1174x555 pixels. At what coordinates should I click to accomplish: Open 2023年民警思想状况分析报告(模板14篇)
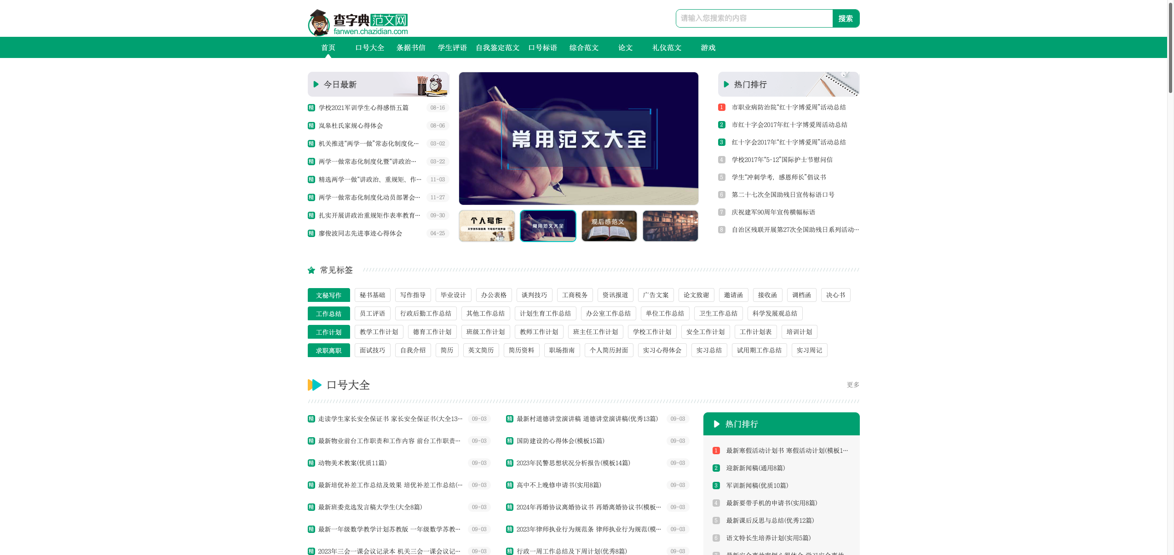point(573,463)
